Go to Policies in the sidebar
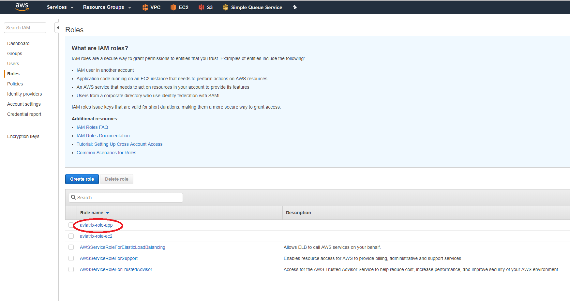This screenshot has height=301, width=570. pos(15,84)
